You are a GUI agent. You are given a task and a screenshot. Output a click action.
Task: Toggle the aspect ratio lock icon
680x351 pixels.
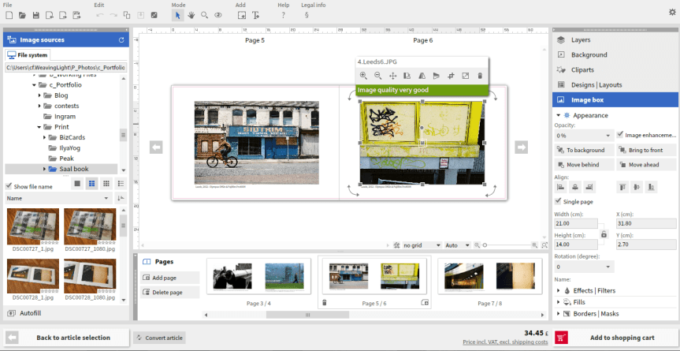pos(604,234)
